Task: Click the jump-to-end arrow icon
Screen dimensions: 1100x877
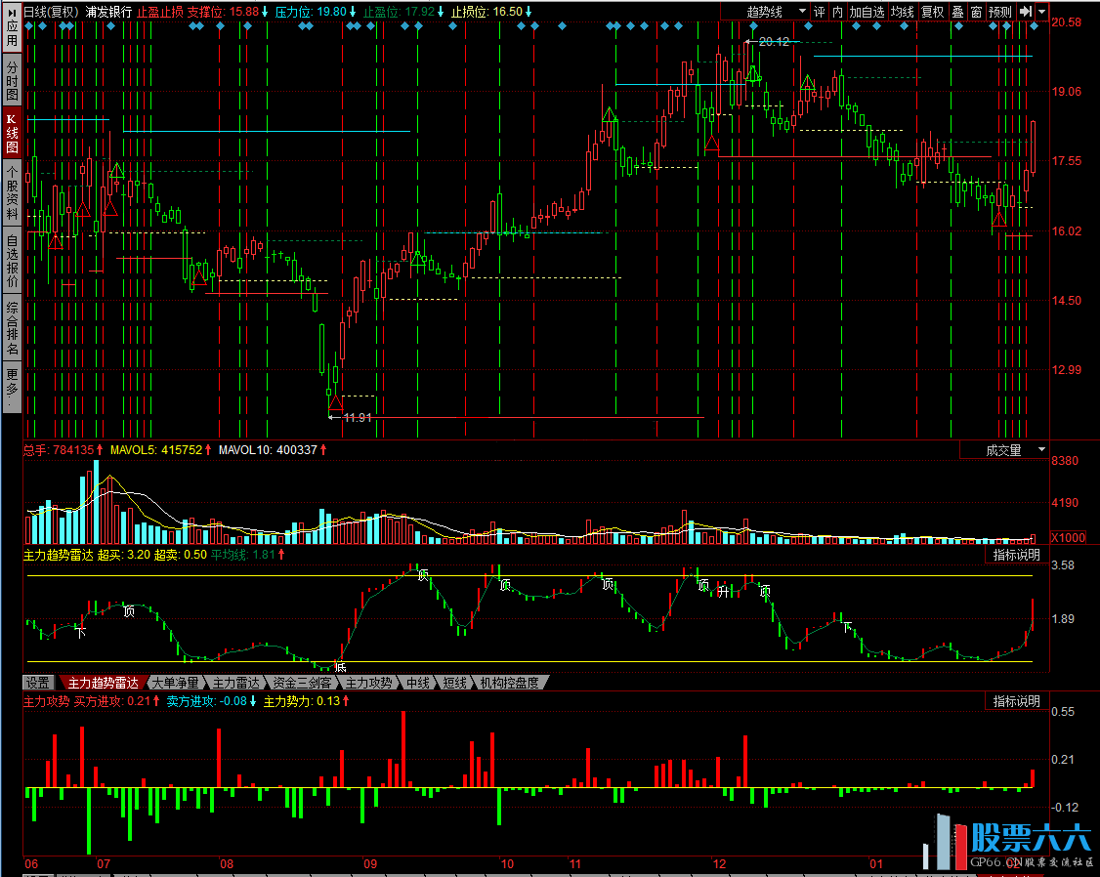Action: tap(1025, 12)
